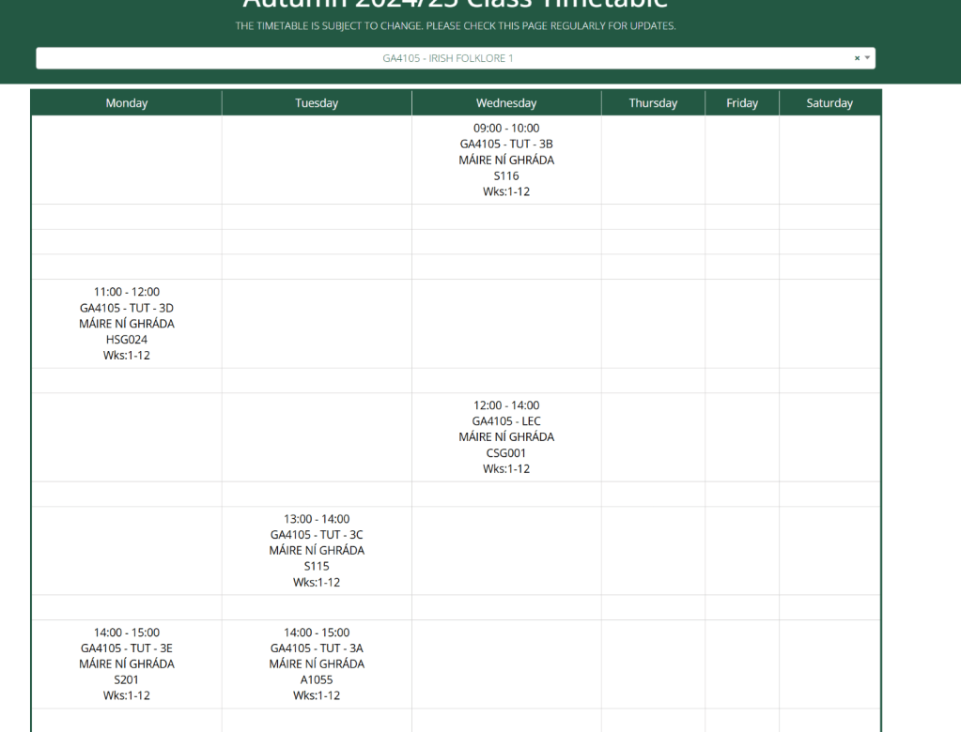
Task: Click the TUT - 3A class in A1055
Action: (x=317, y=663)
